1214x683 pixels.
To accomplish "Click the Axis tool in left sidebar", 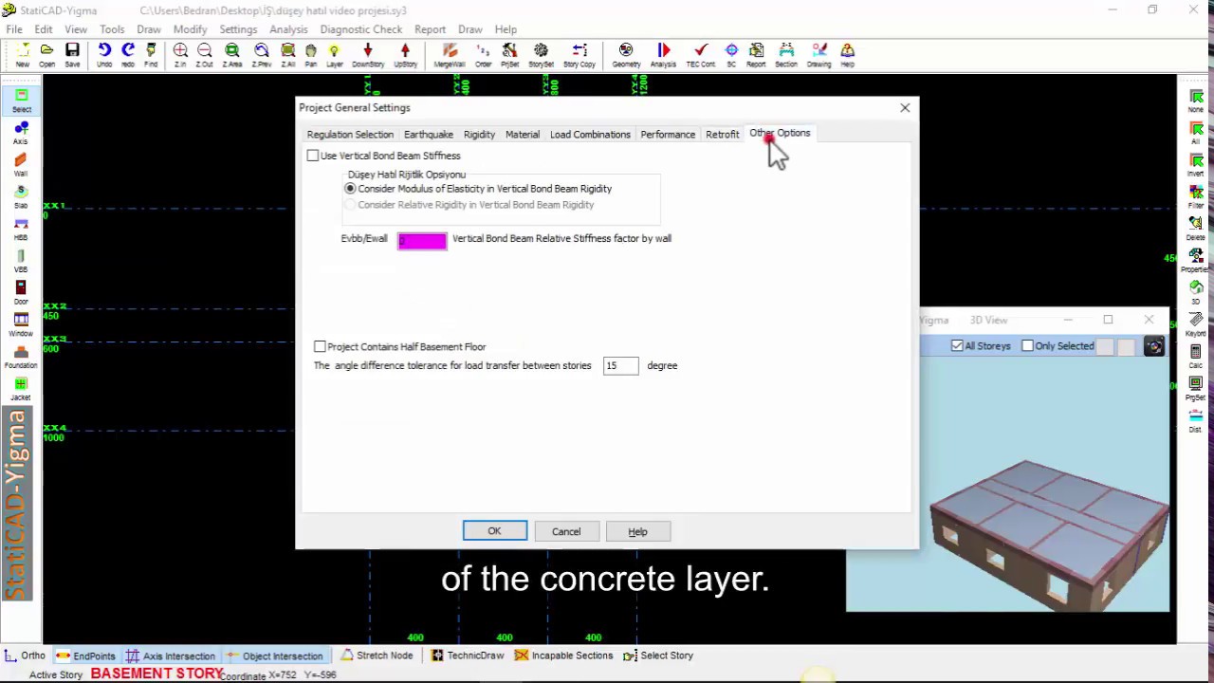I will coord(21,132).
